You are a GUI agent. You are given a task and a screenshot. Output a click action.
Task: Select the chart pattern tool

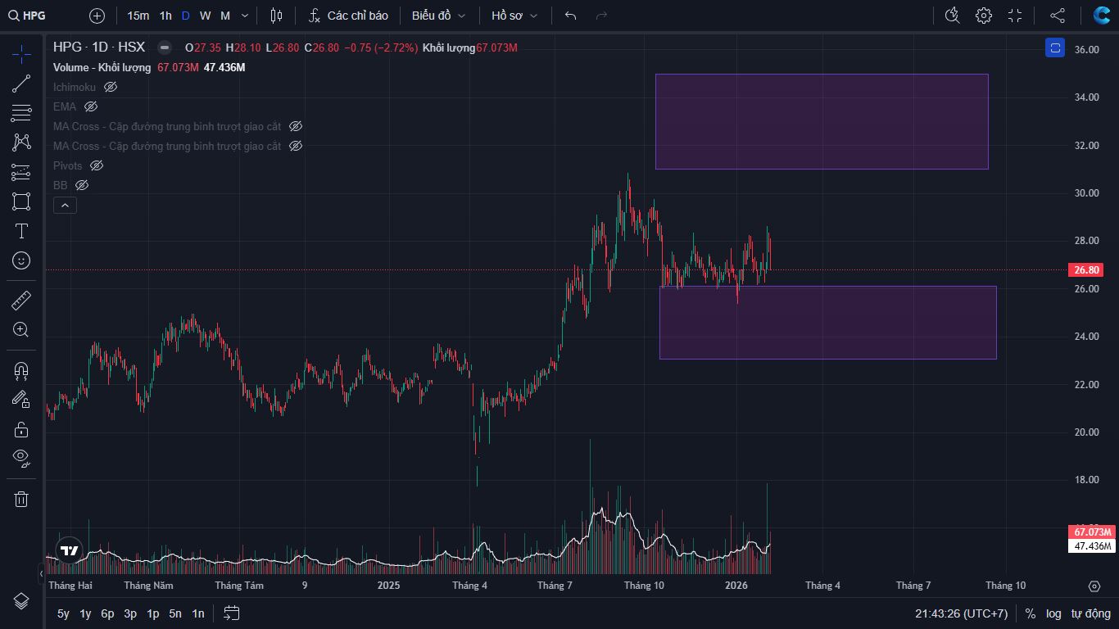point(21,143)
